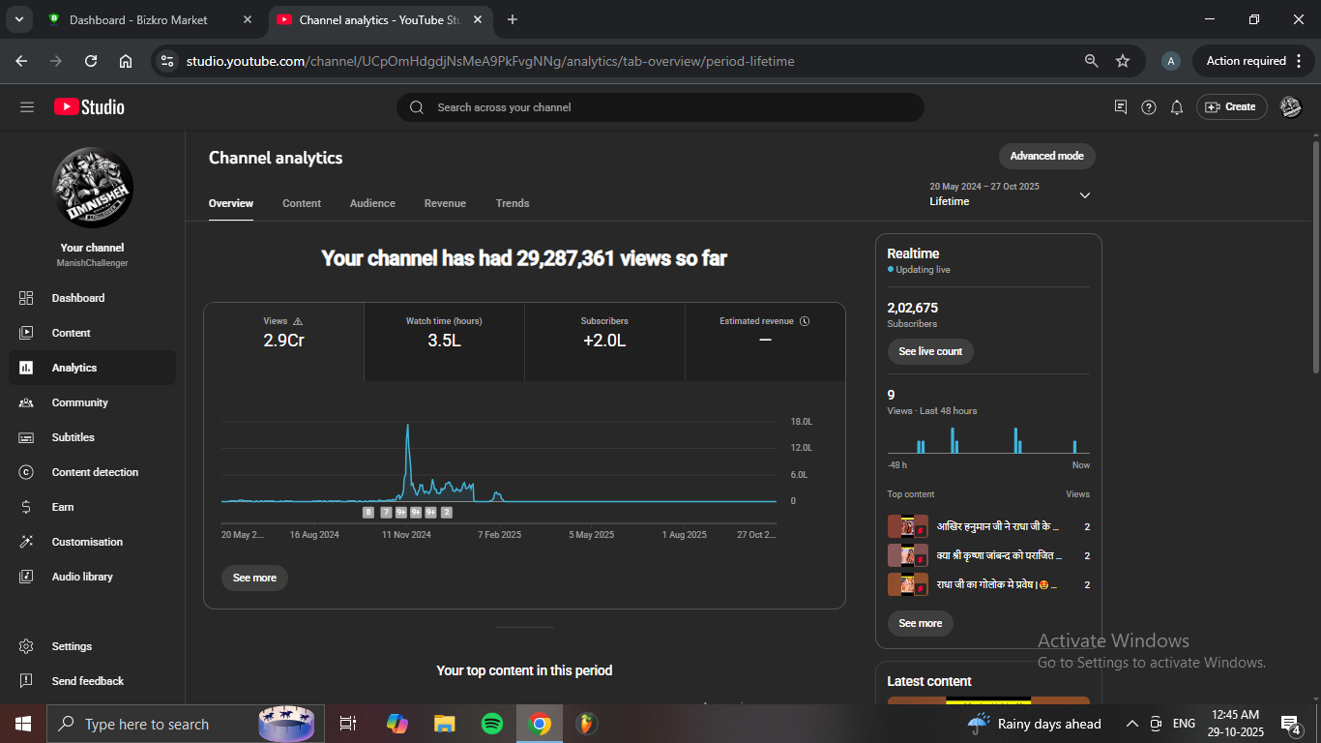The height and width of the screenshot is (743, 1321).
Task: Click the search across your channel field
Action: tap(660, 107)
